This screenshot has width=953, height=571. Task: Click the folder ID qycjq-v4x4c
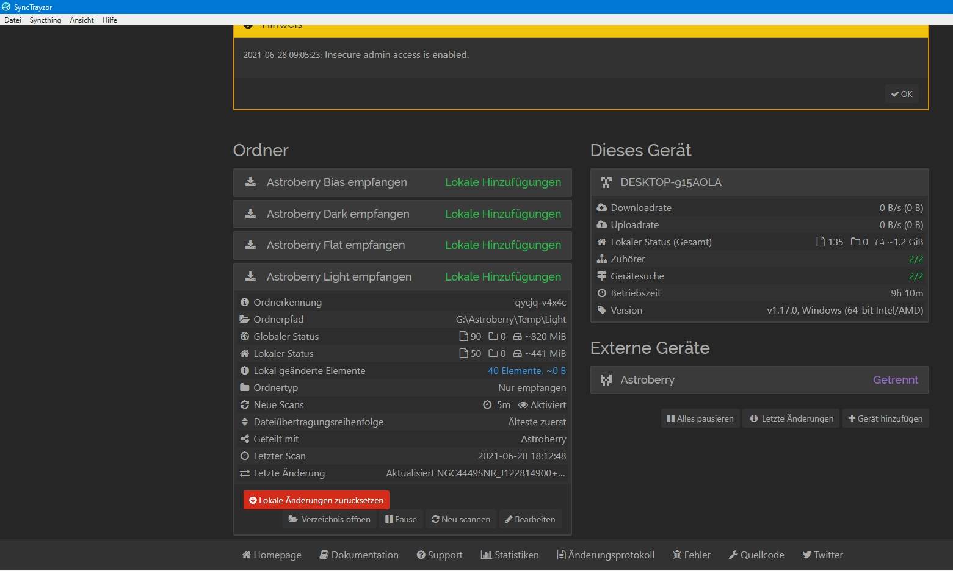(540, 302)
